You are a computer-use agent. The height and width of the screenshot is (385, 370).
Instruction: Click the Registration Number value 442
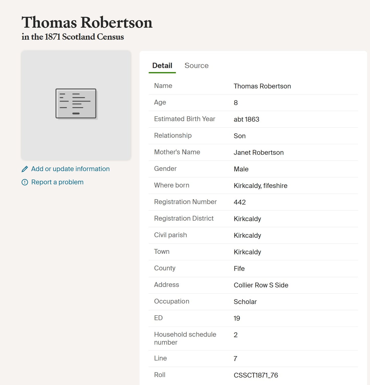(x=239, y=202)
